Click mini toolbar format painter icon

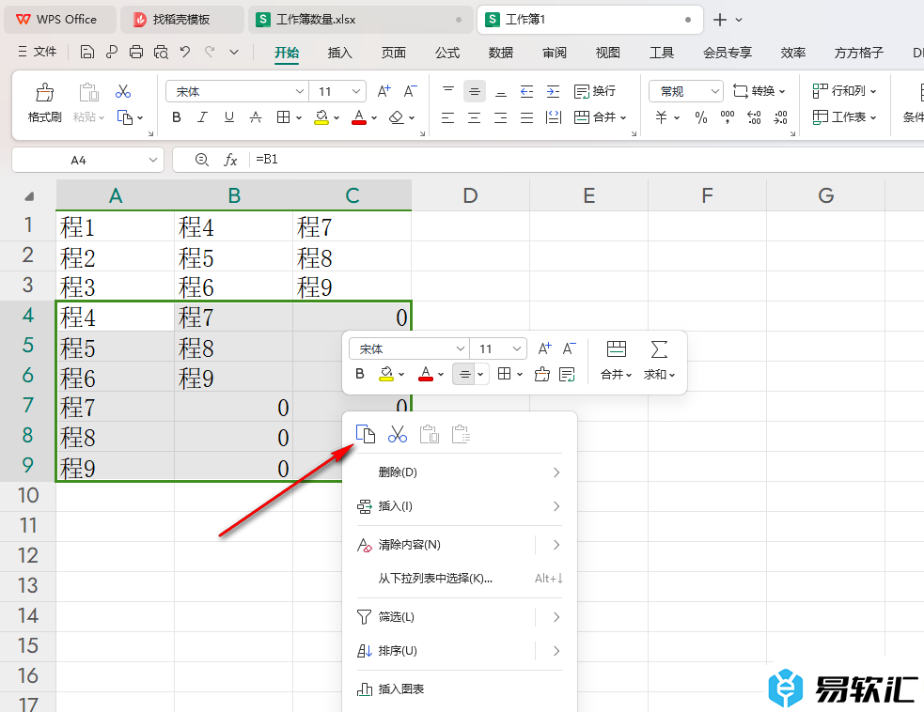542,374
